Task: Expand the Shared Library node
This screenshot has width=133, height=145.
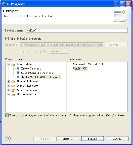Action: pos(9,81)
